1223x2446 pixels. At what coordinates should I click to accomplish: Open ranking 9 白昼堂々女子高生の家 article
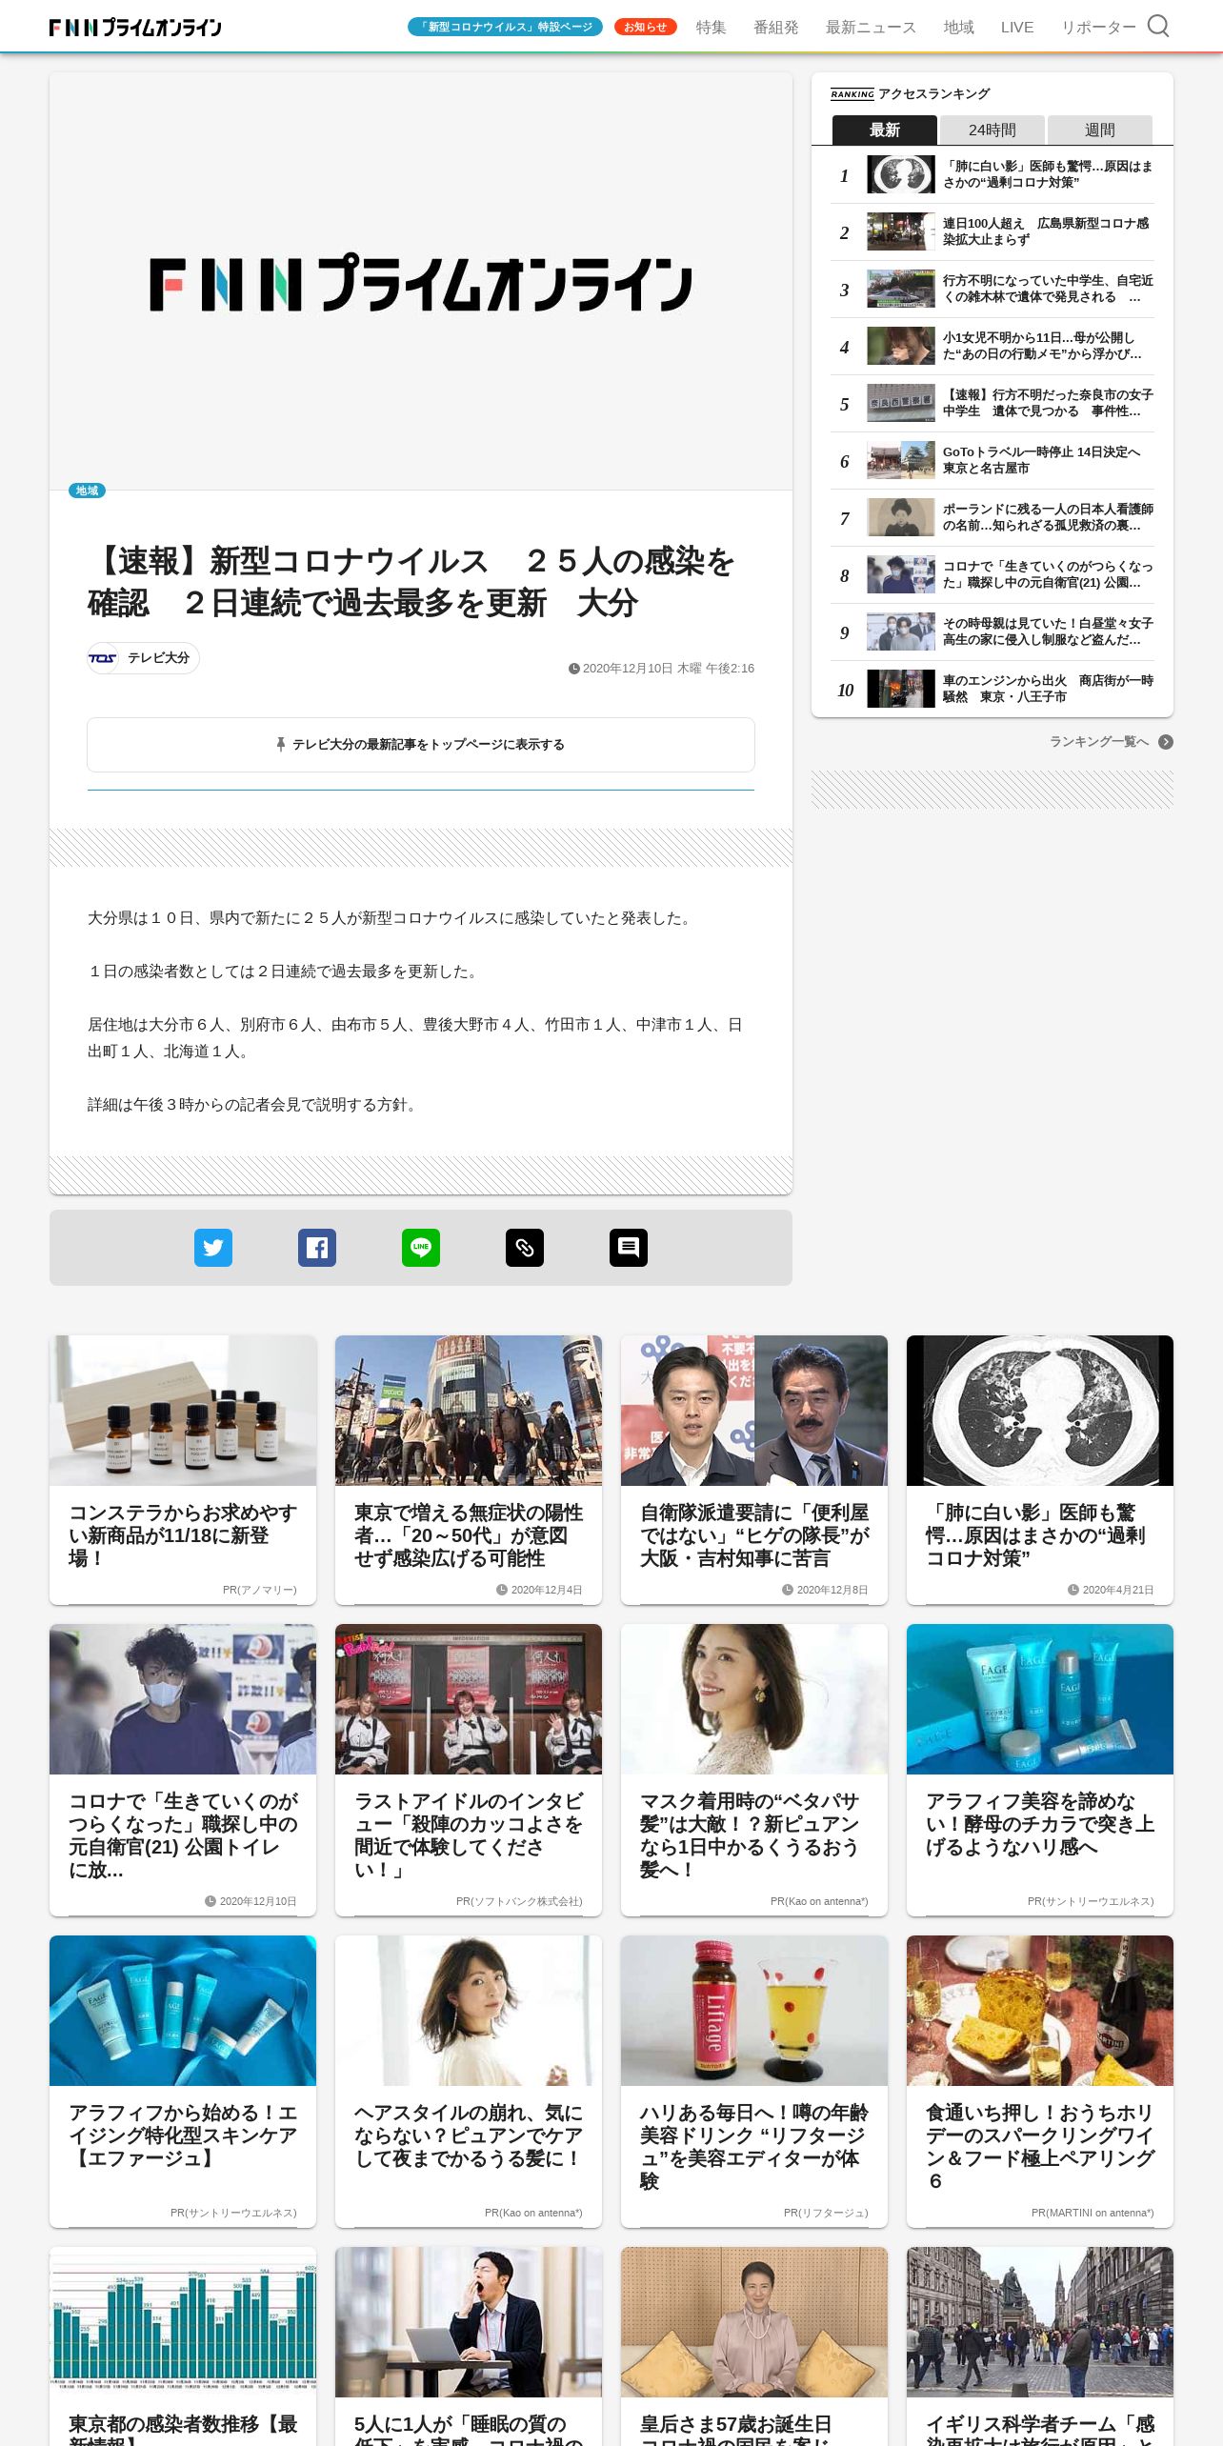click(992, 632)
